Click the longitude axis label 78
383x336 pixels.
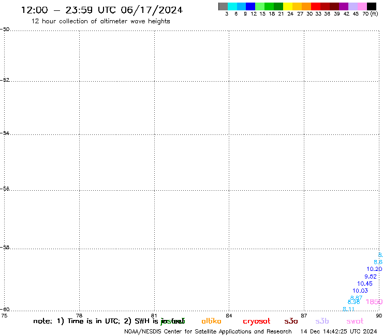(x=79, y=315)
